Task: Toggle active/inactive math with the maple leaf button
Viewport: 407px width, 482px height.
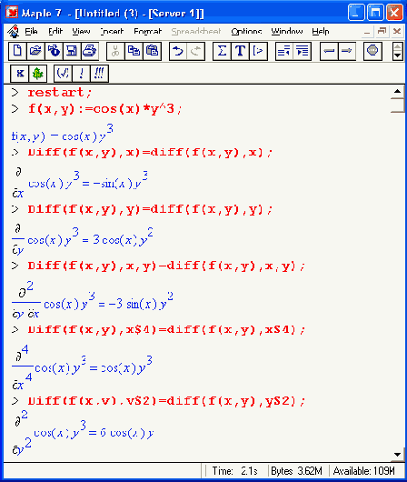Action: click(38, 74)
